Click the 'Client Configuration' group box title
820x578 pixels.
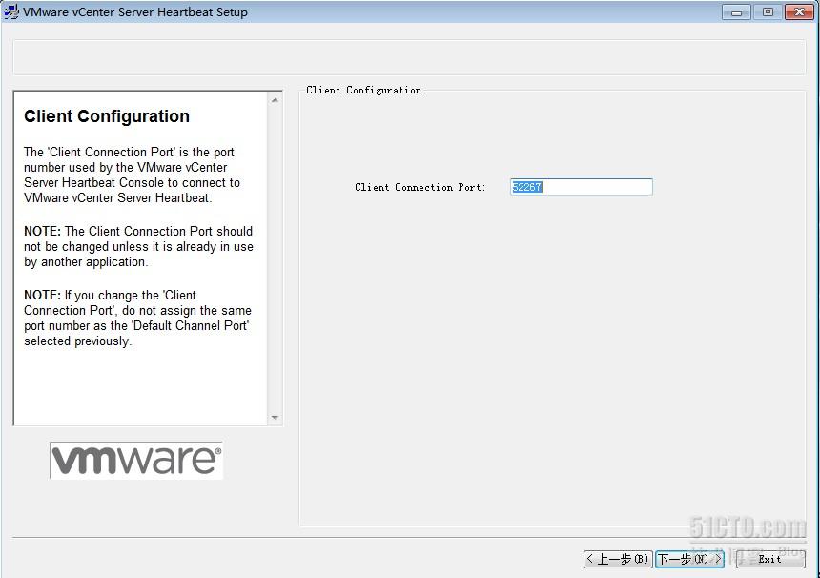point(363,90)
